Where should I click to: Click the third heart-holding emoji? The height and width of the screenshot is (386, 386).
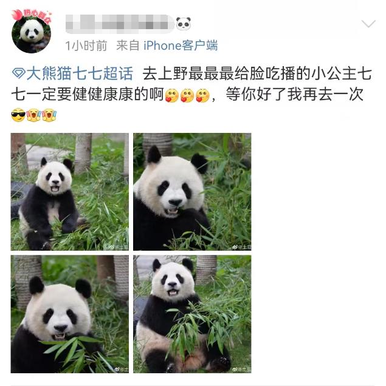pos(202,95)
